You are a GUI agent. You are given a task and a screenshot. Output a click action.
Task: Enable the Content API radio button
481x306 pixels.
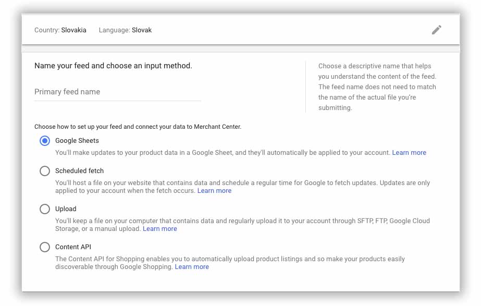point(45,247)
